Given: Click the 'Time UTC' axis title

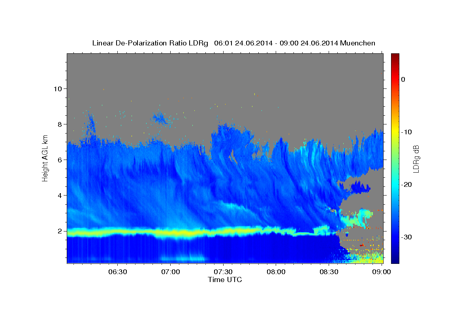Looking at the screenshot, I should 225,280.
